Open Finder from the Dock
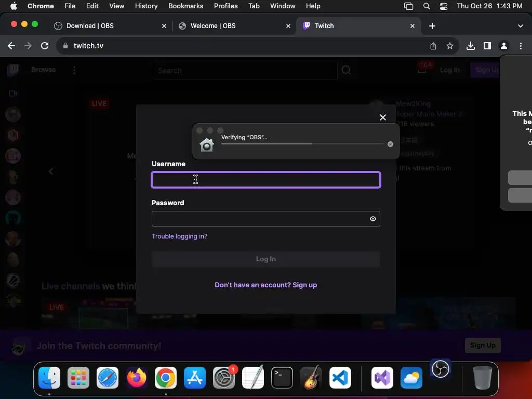 [49, 378]
